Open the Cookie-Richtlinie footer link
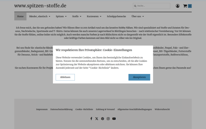 click(84, 109)
